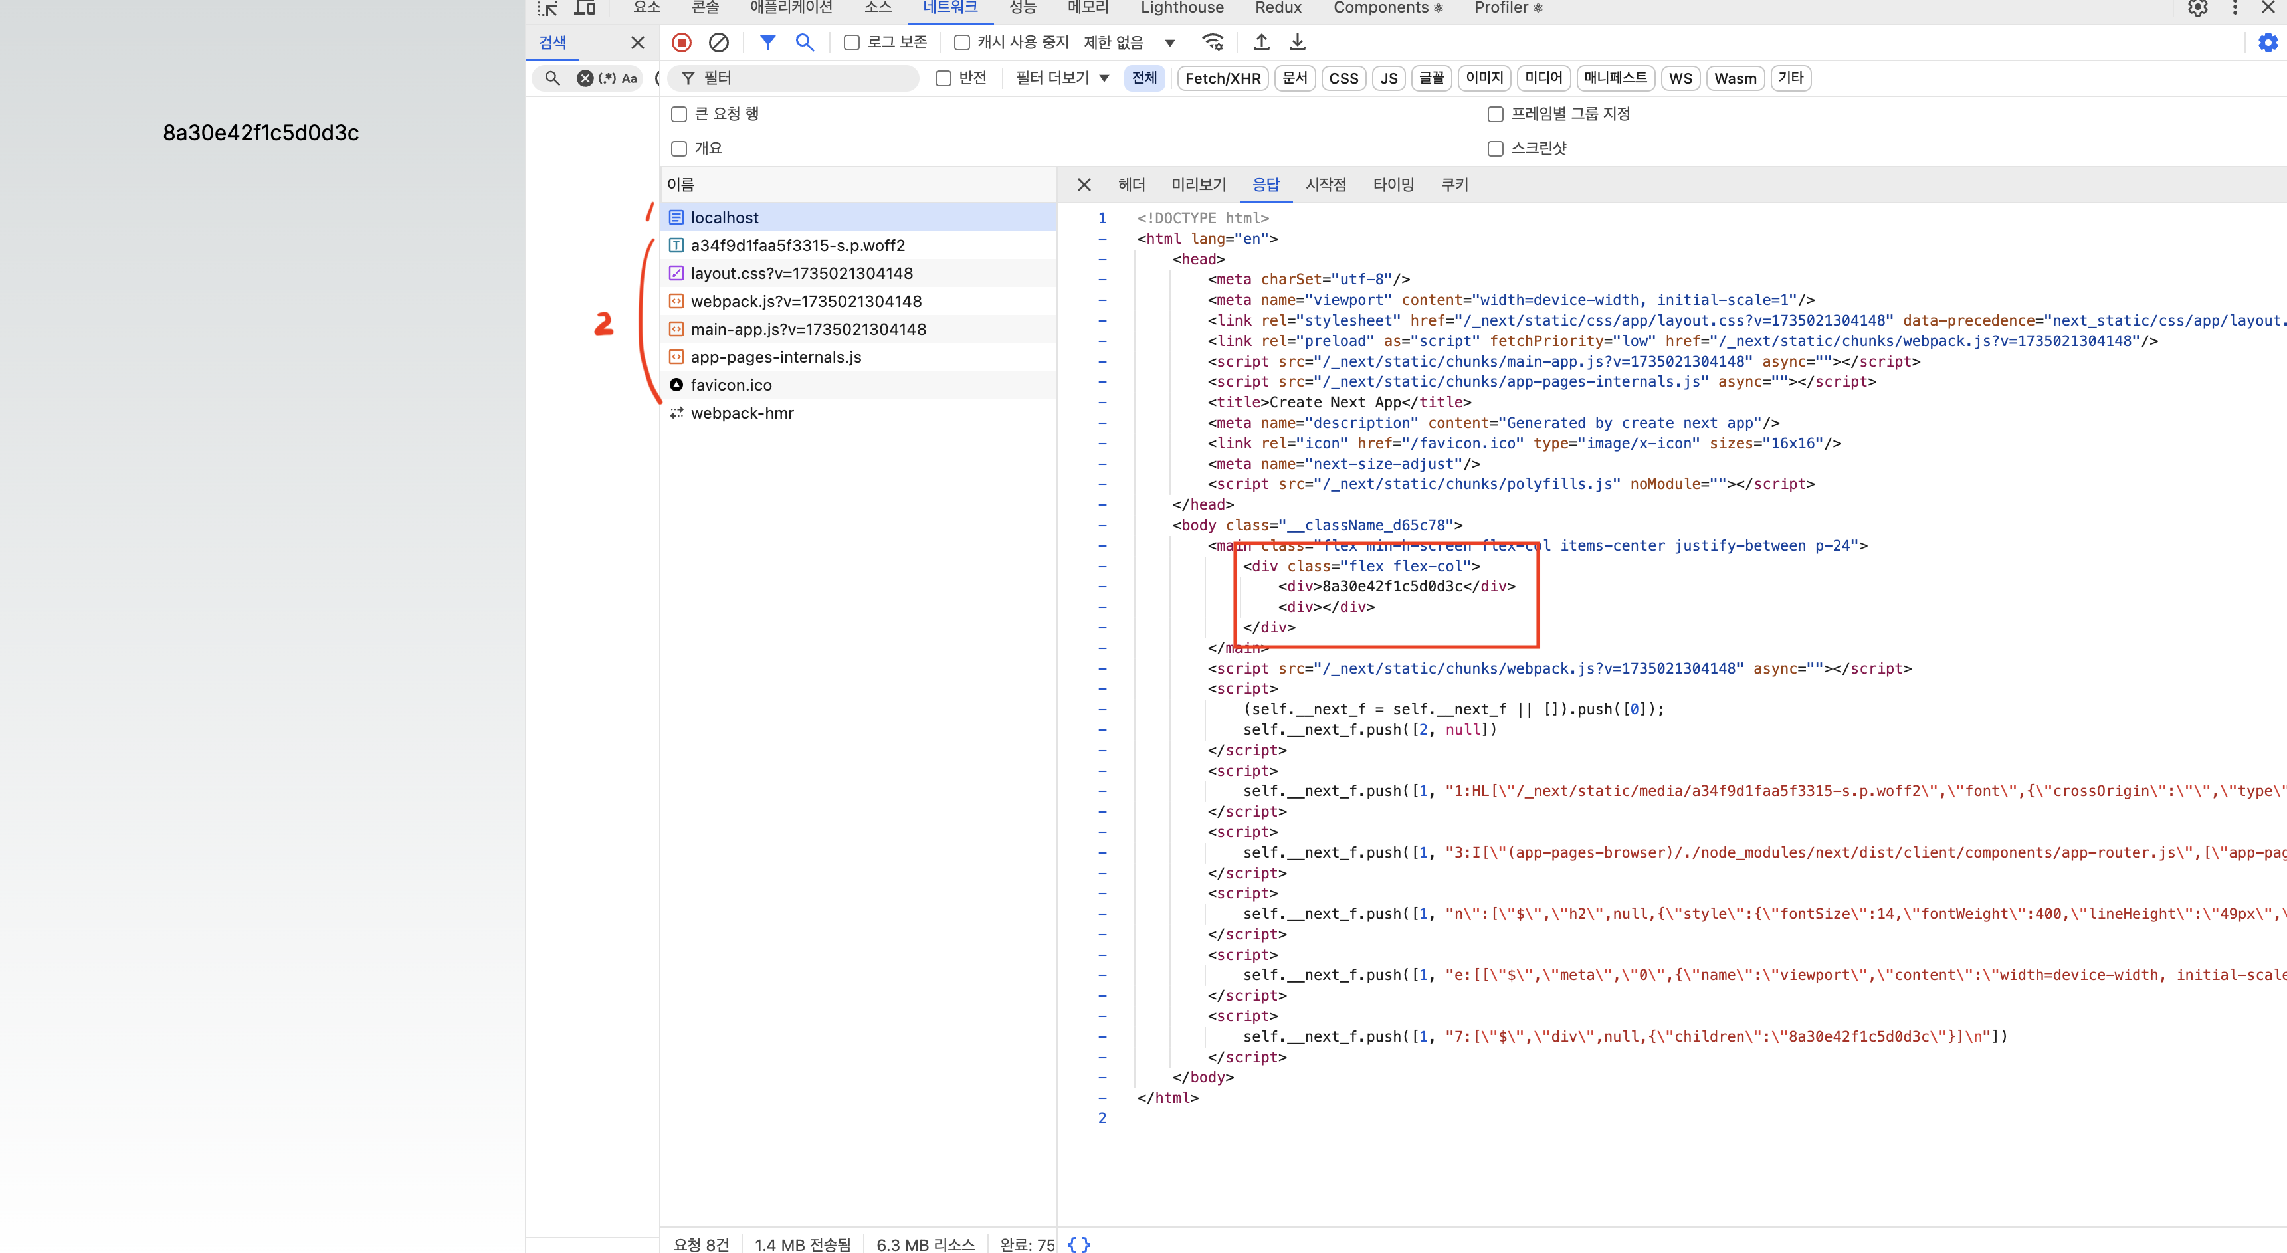
Task: Click the clear network log icon
Action: click(x=718, y=42)
